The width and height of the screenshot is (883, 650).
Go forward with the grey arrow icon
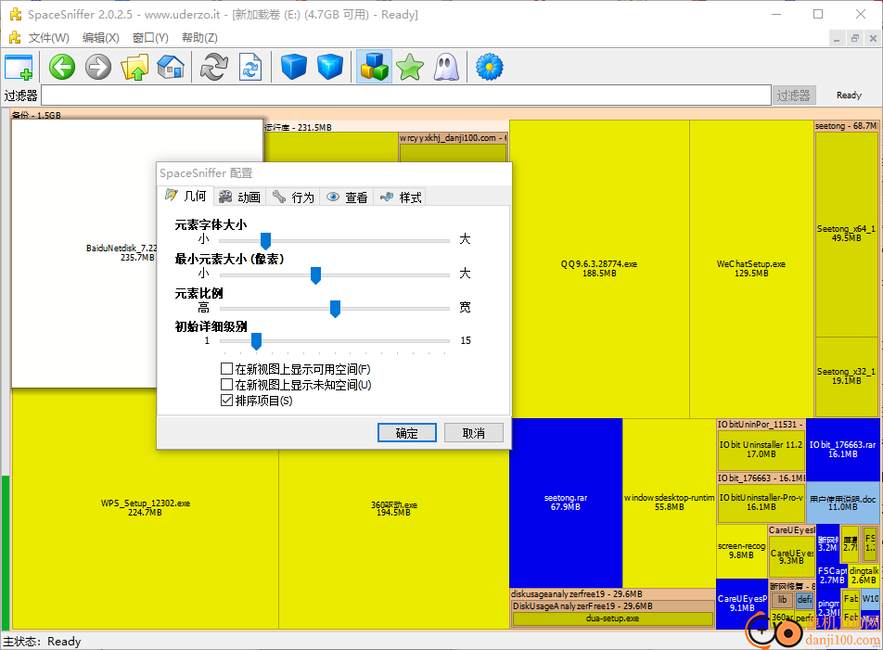[98, 67]
